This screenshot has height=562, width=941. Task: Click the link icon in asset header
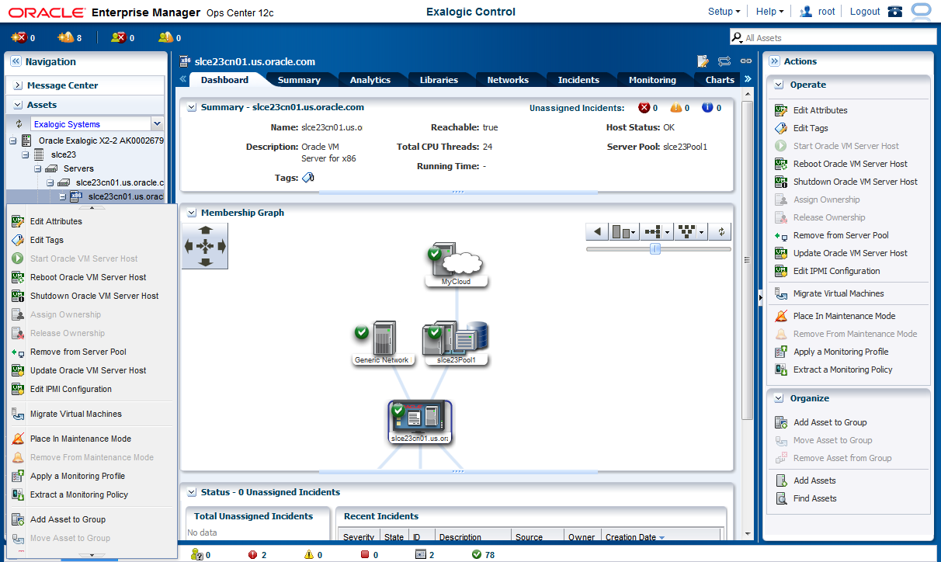pos(745,61)
